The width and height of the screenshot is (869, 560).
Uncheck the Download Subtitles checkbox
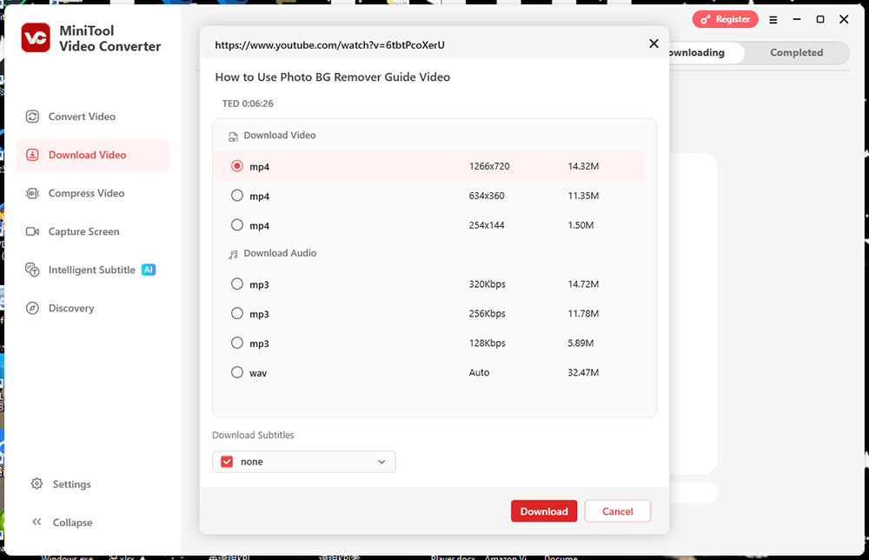click(227, 462)
